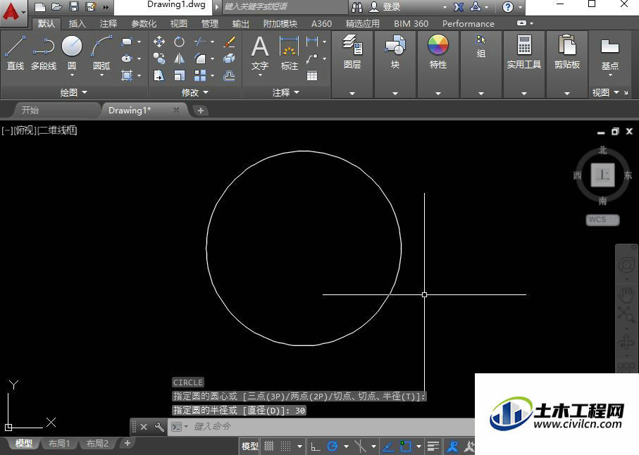Toggle isometric drafting in status bar

(x=360, y=447)
